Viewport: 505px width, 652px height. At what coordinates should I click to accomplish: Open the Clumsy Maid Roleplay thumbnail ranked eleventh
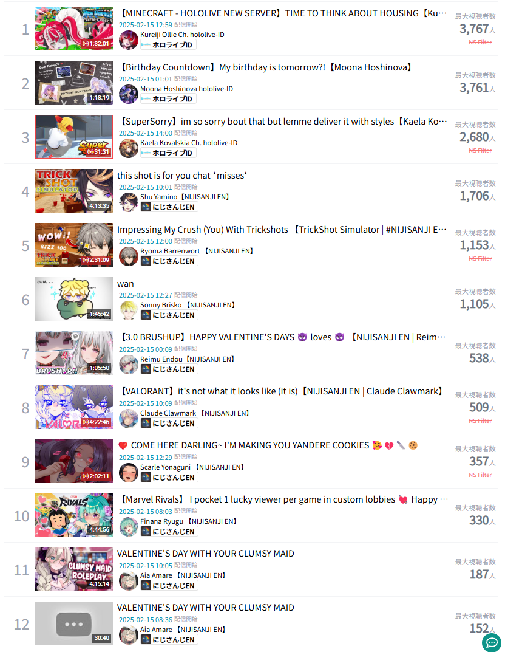click(x=74, y=569)
